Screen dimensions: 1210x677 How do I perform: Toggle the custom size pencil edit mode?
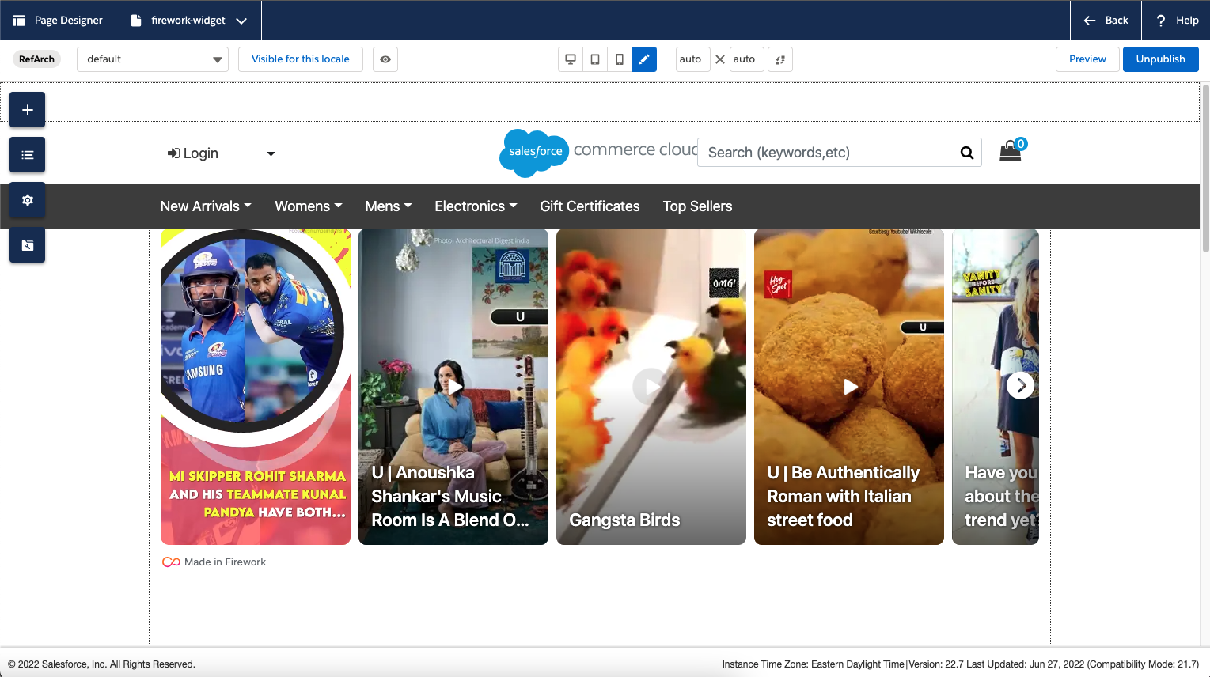pos(644,59)
